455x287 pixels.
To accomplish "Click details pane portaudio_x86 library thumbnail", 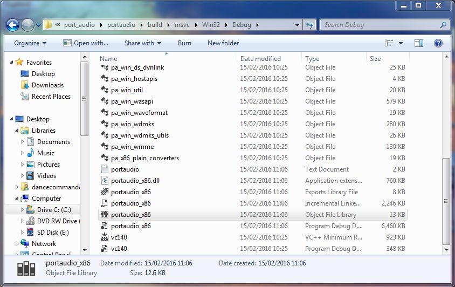I will (26, 269).
